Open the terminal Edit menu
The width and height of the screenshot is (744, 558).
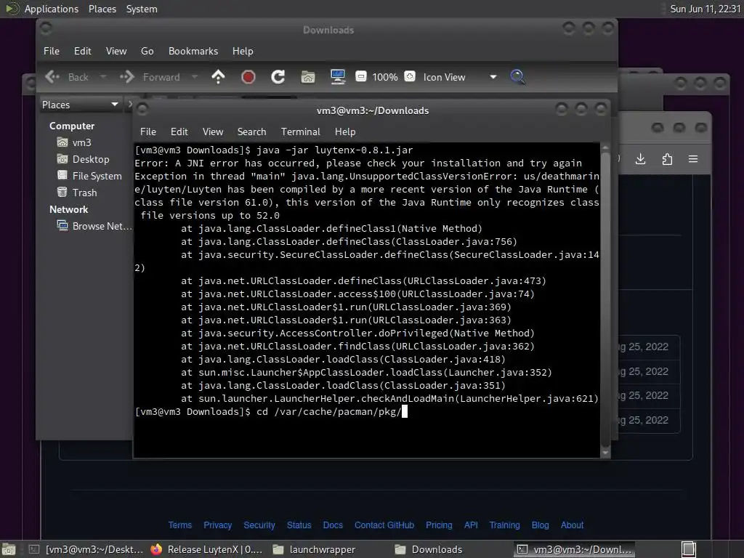tap(179, 132)
